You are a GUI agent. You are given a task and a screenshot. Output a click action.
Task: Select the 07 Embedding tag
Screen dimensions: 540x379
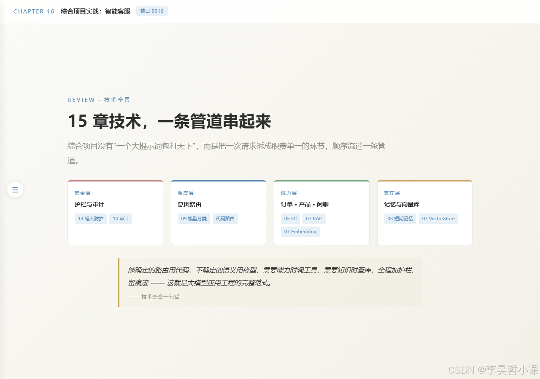300,232
